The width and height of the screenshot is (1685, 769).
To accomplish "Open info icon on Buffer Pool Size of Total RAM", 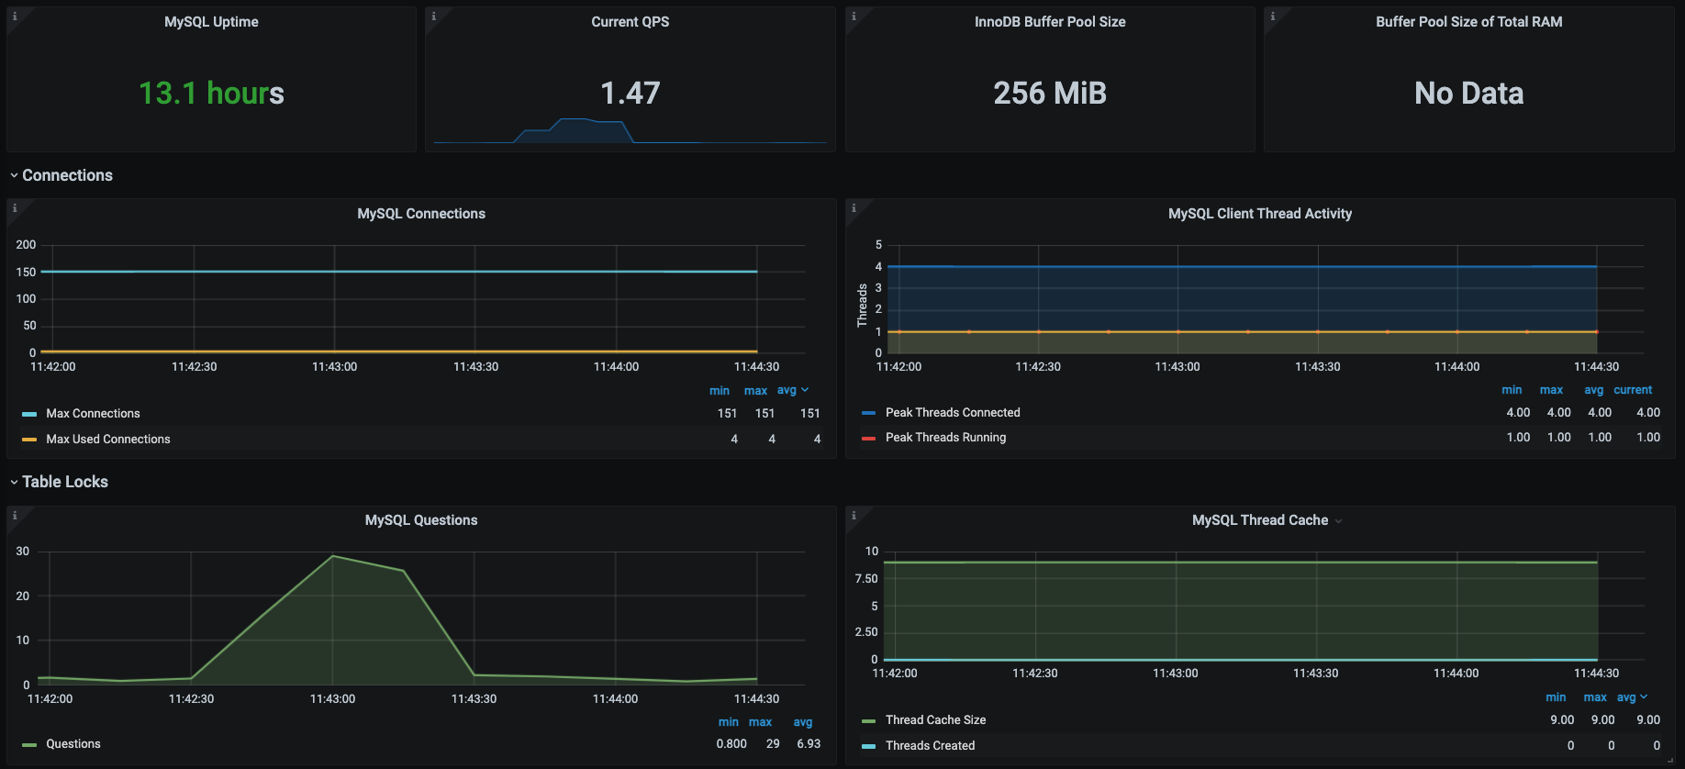I will click(1272, 16).
